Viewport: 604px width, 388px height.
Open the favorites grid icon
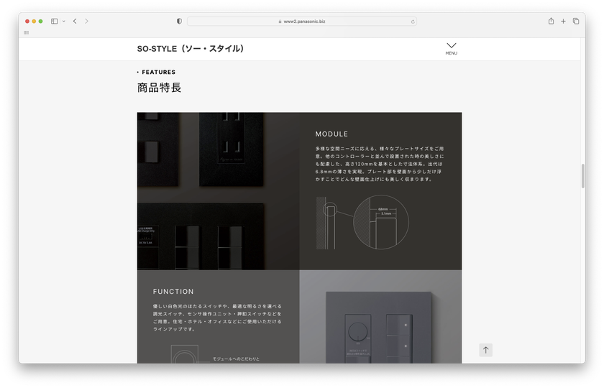tap(26, 32)
